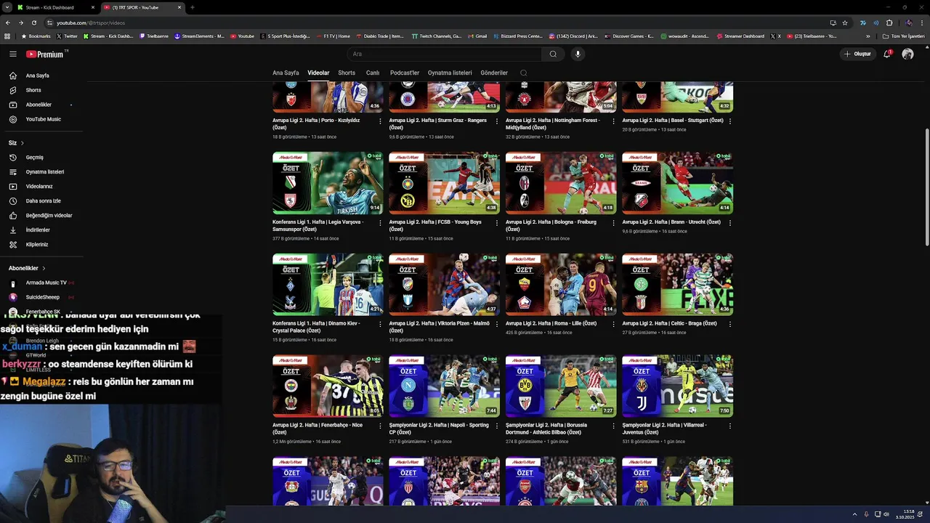Open the FCSB - Young Boys video thumbnail
The image size is (930, 523).
444,183
